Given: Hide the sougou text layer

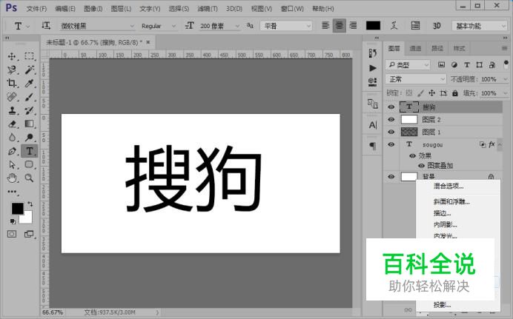Looking at the screenshot, I should 391,144.
